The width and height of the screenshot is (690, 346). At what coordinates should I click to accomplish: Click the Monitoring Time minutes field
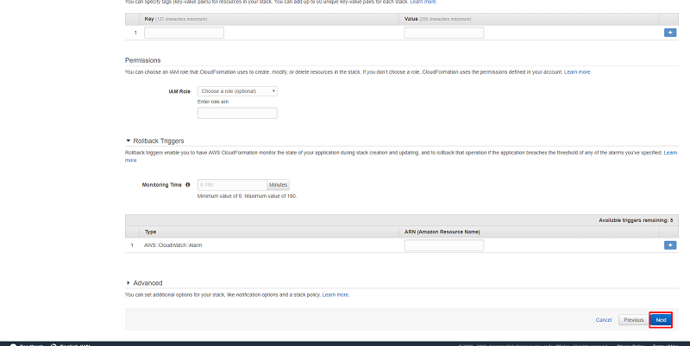232,185
